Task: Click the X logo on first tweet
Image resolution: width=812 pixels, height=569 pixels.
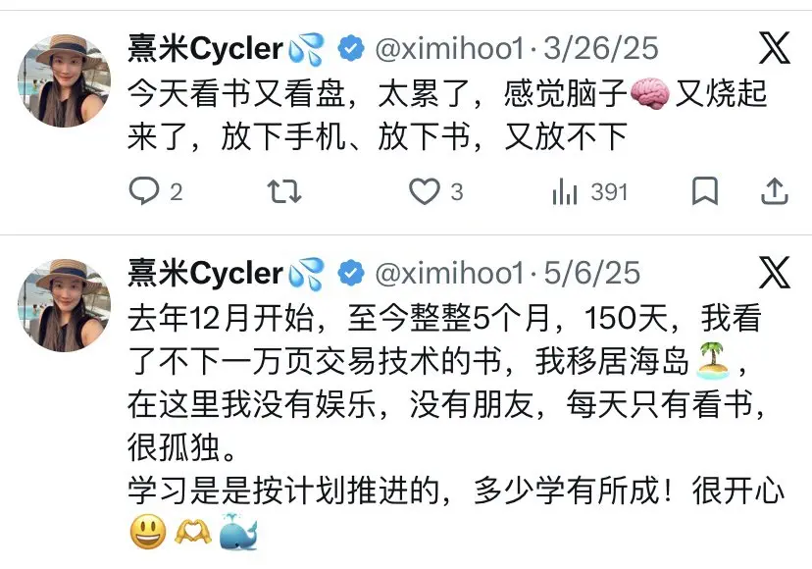Action: (774, 48)
